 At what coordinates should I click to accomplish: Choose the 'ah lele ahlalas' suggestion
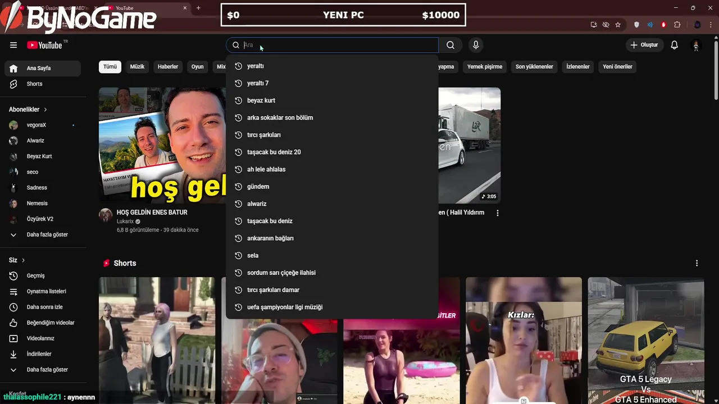(332, 169)
